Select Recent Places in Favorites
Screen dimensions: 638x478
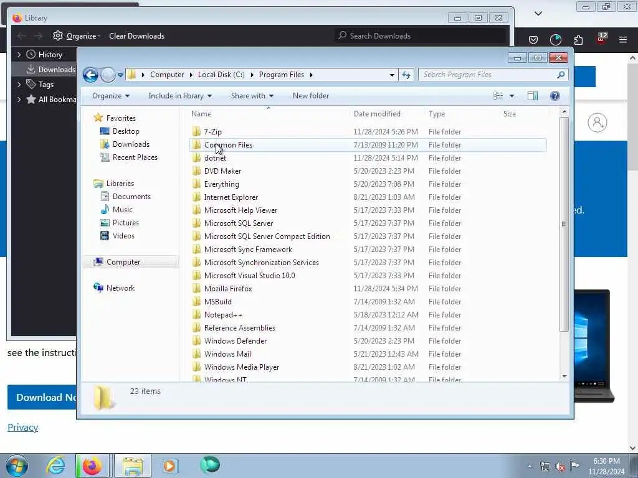[x=135, y=157]
